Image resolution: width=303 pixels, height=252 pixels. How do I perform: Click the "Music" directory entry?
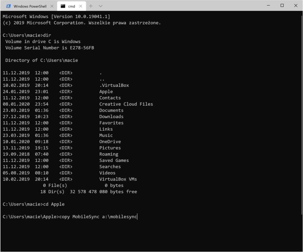tap(106, 135)
